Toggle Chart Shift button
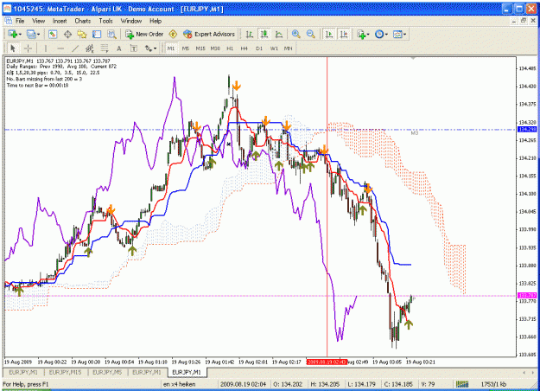Viewport: 540px width, 391px height. tap(344, 34)
